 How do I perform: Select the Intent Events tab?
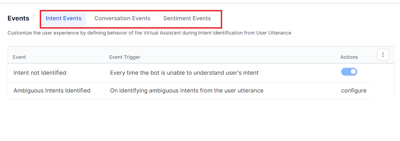[64, 18]
